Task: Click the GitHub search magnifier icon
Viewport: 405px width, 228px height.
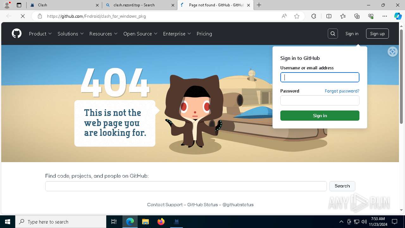Action: pyautogui.click(x=333, y=34)
